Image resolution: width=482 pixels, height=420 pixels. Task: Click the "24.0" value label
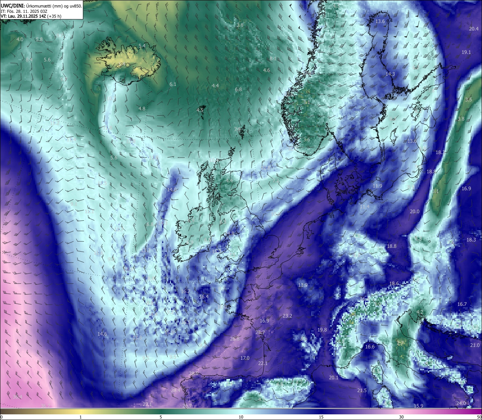point(461,403)
